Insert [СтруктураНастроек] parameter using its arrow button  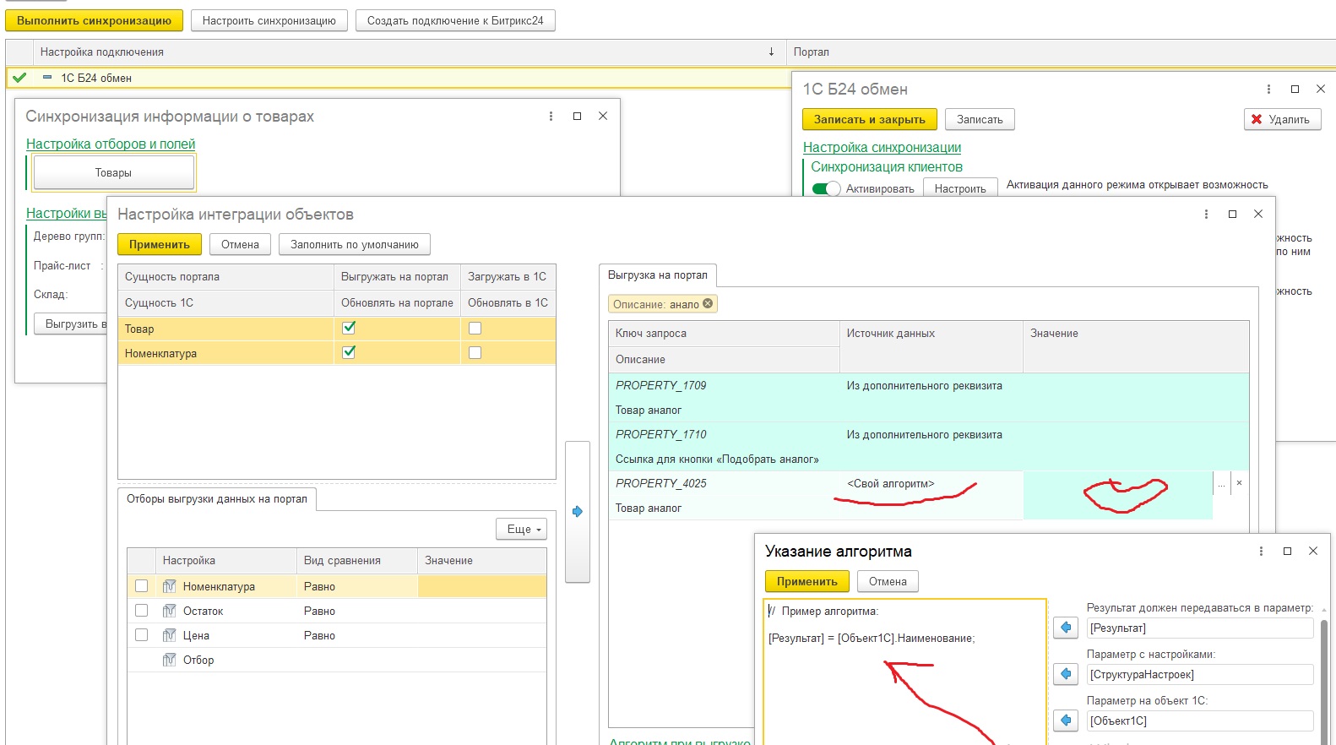1066,674
